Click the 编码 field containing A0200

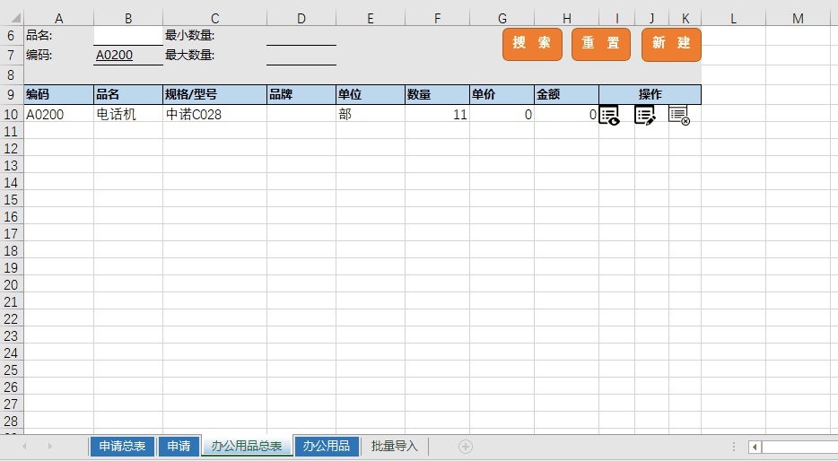pos(128,56)
